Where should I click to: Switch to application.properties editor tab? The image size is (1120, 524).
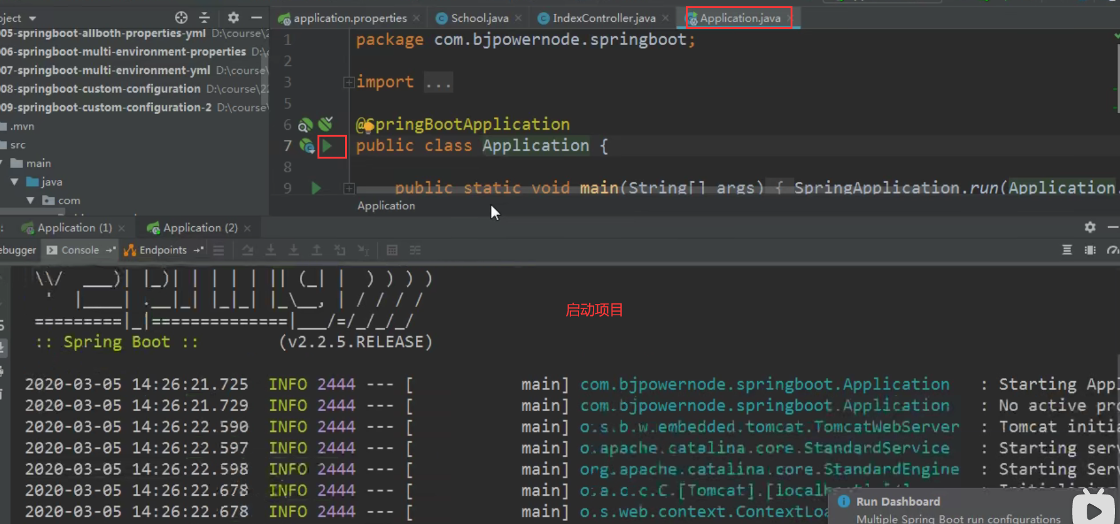(x=350, y=18)
